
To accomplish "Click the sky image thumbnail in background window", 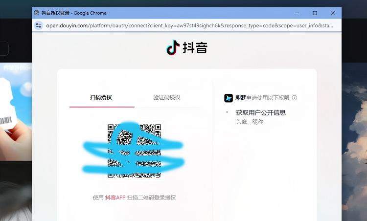I will 16,112.
